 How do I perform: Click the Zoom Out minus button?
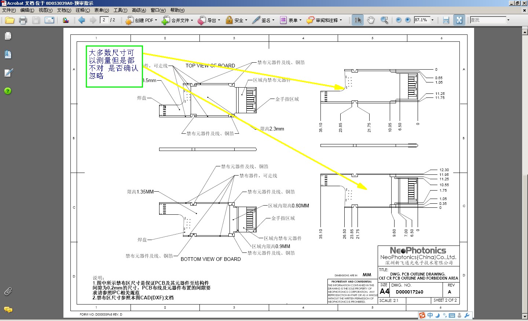coord(399,20)
